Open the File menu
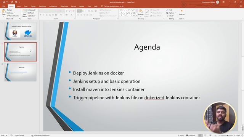 3,6
